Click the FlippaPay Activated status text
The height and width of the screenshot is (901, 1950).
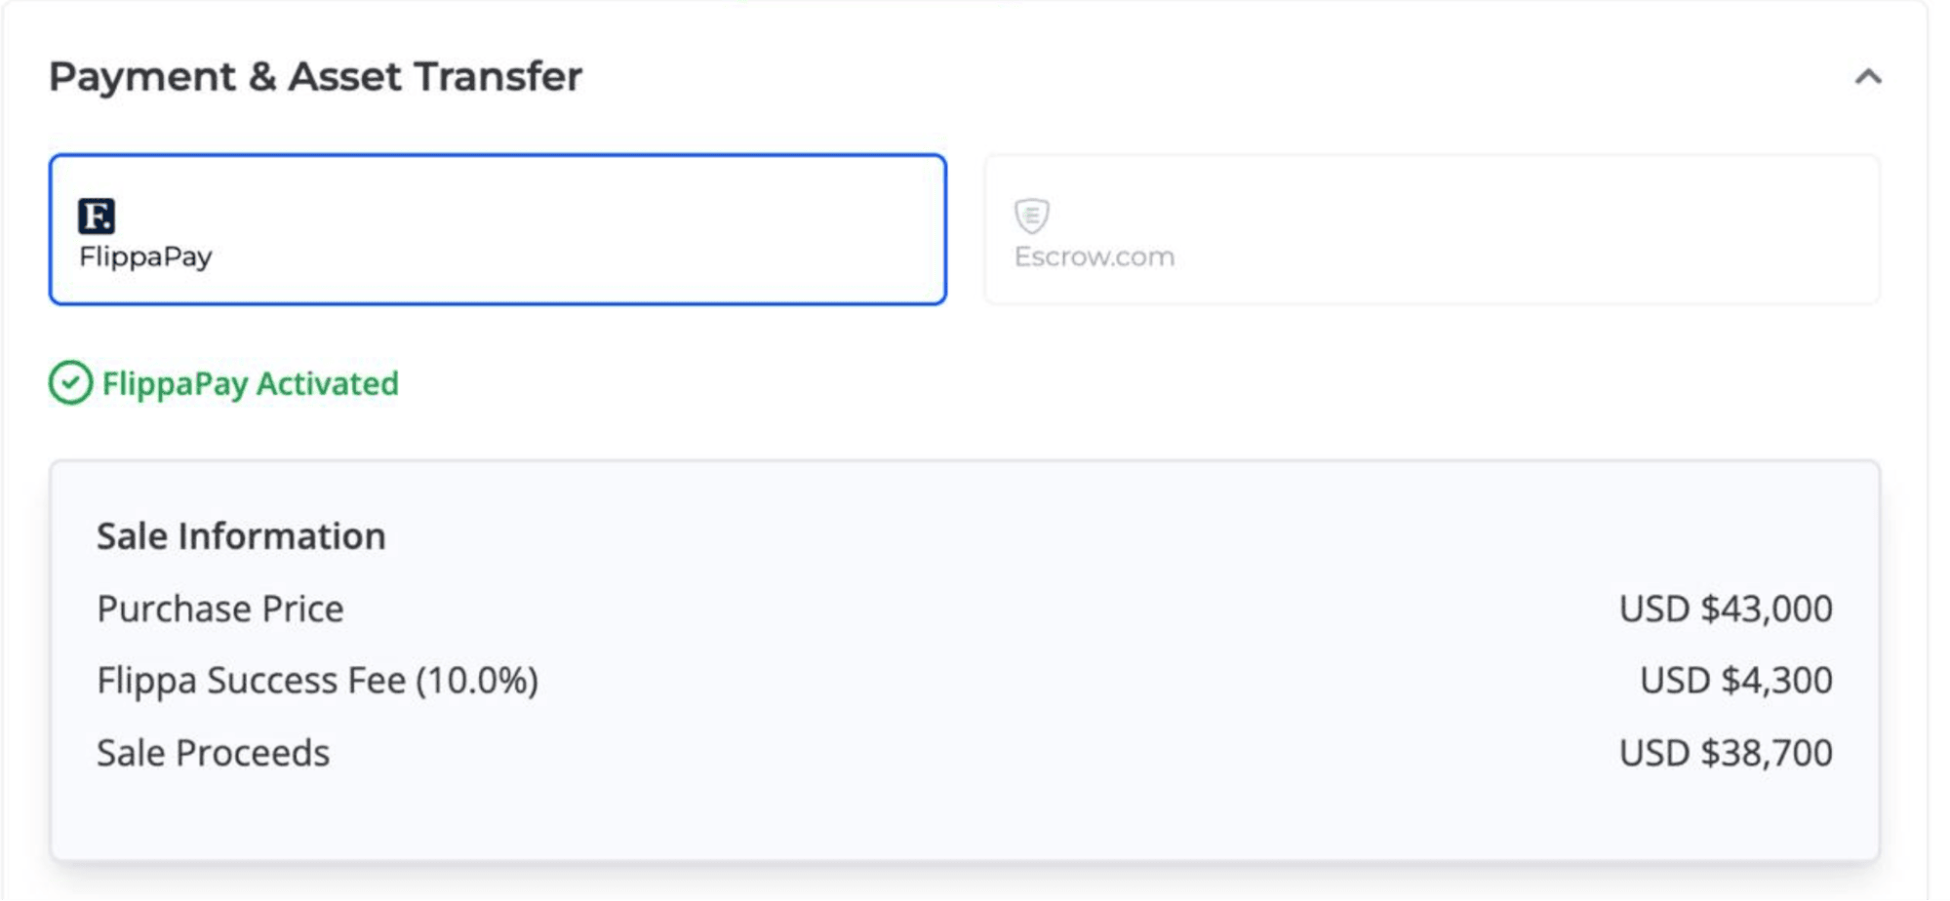point(251,383)
